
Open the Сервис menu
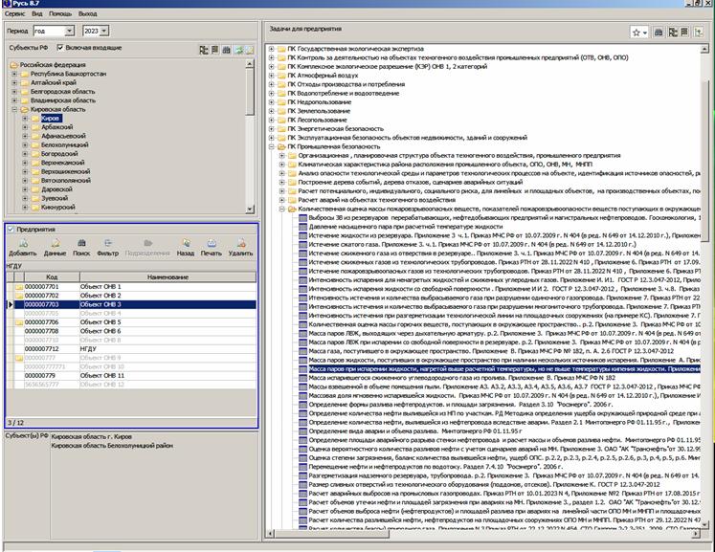click(14, 14)
